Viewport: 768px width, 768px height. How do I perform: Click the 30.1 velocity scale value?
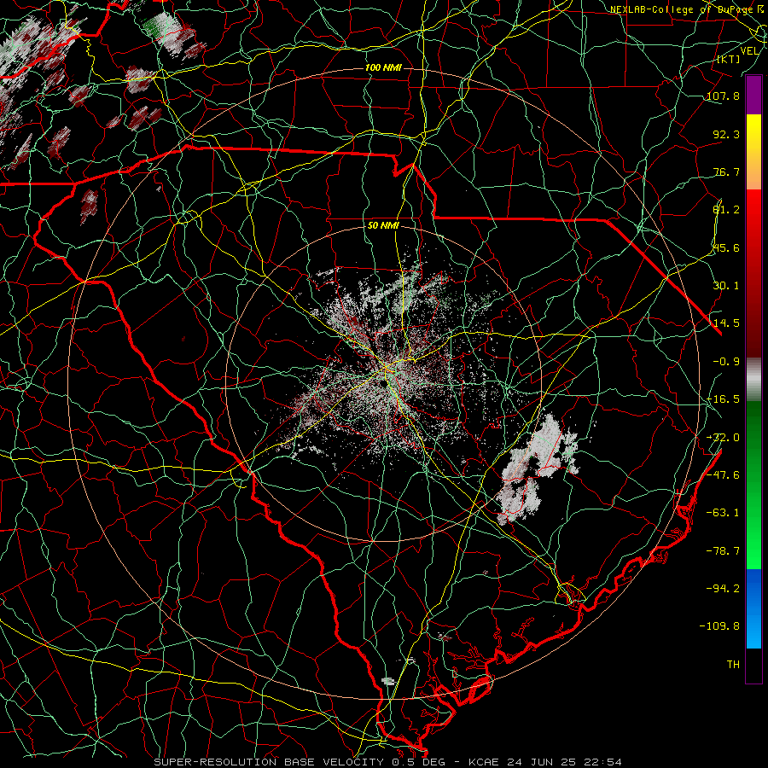[x=727, y=286]
